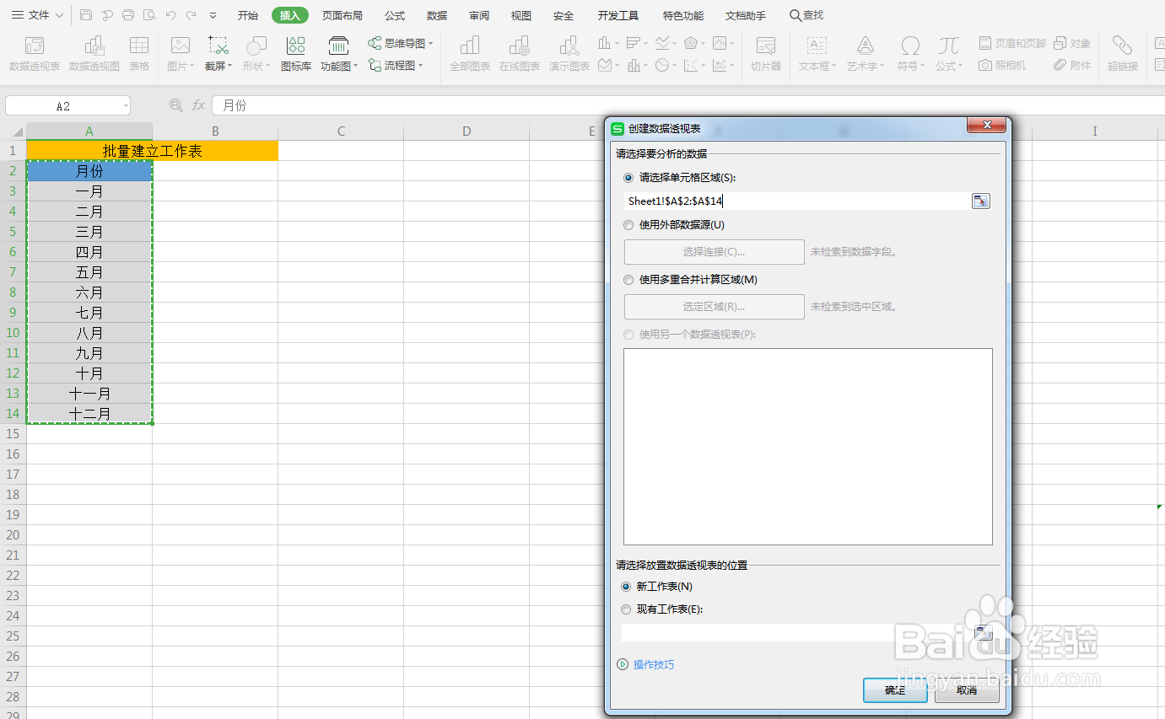
Task: Click the Print Preview icon
Action: point(149,15)
